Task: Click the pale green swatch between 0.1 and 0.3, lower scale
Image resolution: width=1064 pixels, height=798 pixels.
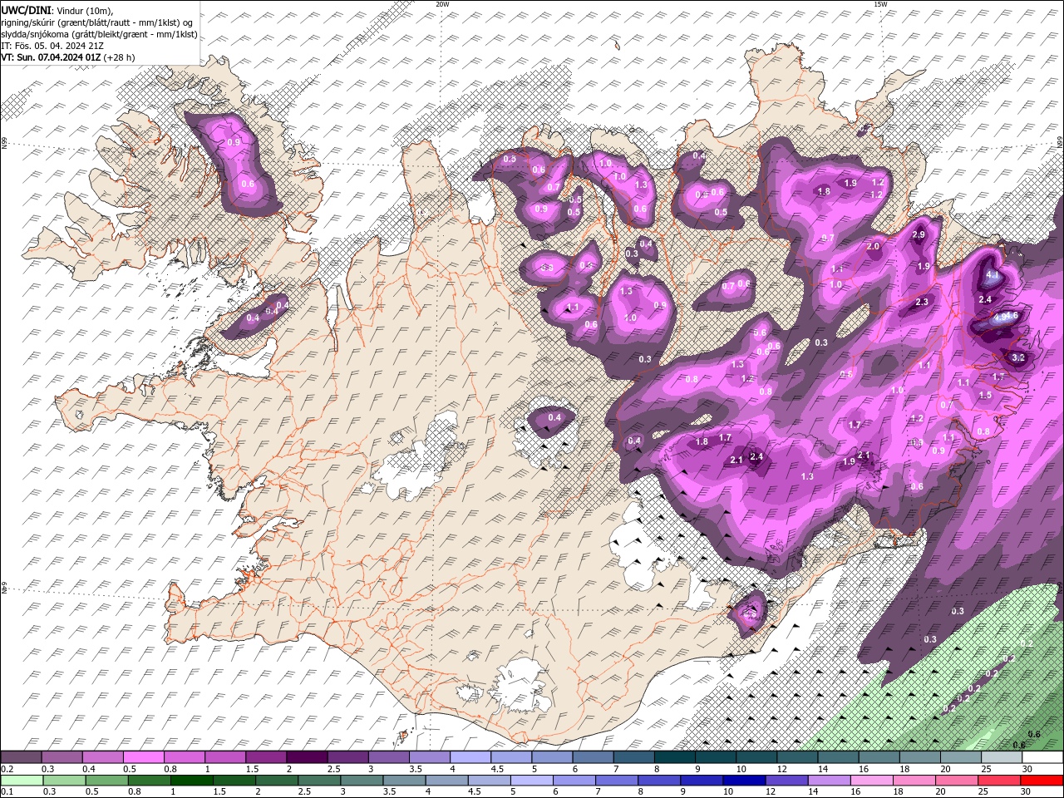Action: click(22, 780)
